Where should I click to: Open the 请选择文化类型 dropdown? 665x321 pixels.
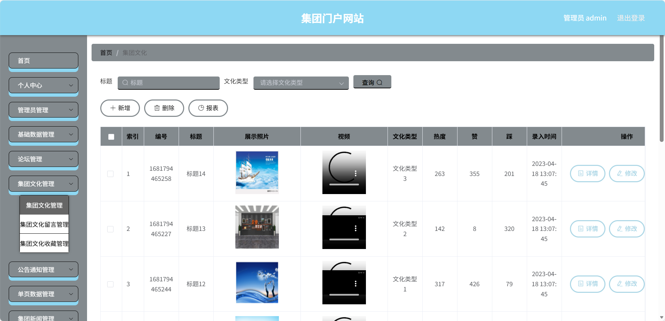pyautogui.click(x=301, y=83)
